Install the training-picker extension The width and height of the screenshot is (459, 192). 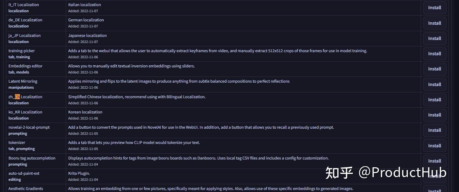pyautogui.click(x=434, y=54)
